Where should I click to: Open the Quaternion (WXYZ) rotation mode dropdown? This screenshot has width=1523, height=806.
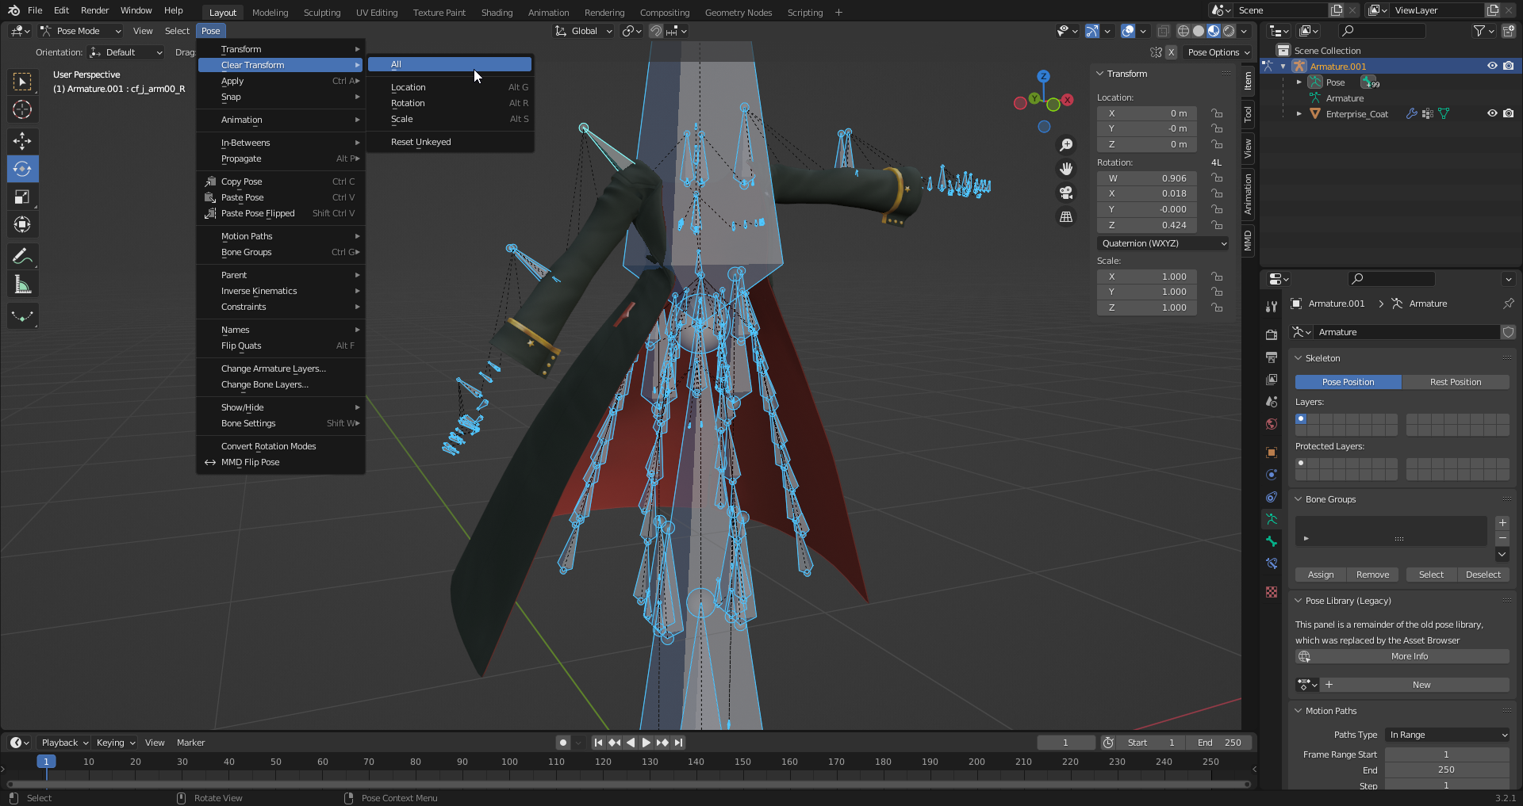(x=1164, y=243)
